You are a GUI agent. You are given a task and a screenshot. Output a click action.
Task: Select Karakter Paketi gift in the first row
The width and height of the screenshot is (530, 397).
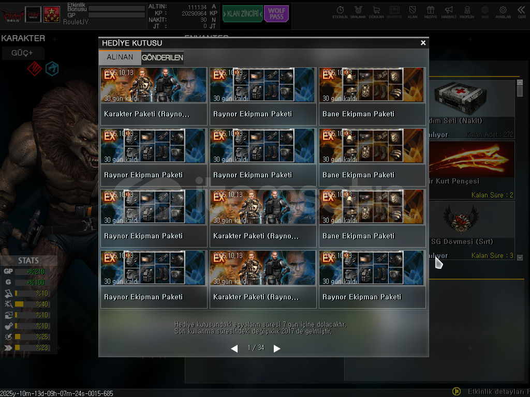coord(154,96)
